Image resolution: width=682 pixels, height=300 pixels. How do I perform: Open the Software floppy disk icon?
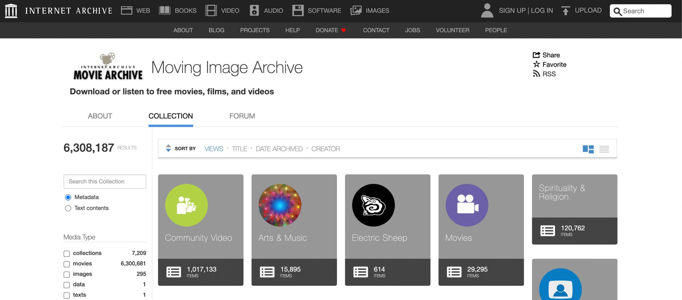point(298,11)
